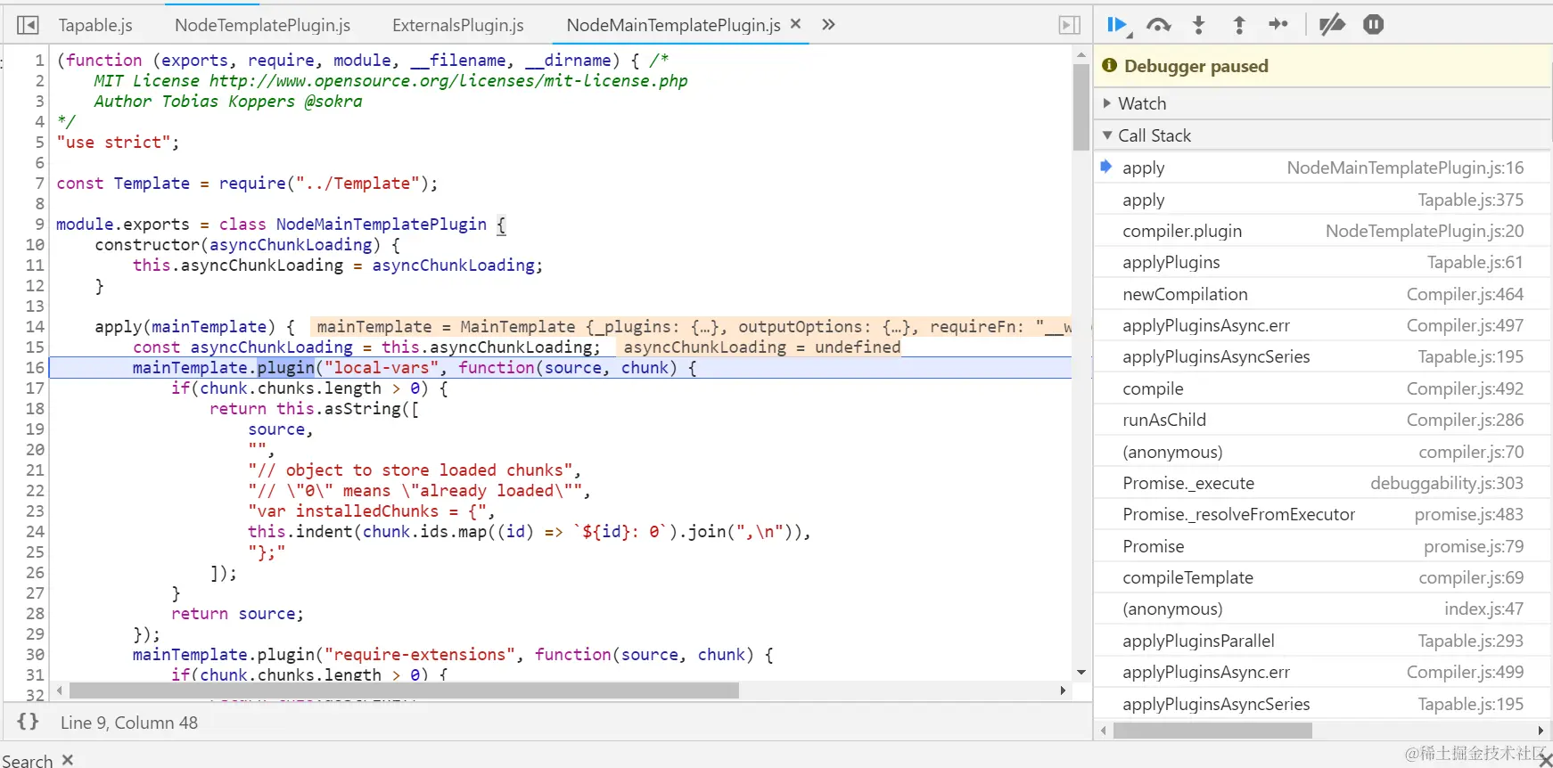The height and width of the screenshot is (768, 1553).
Task: Step out of current function
Action: tap(1239, 25)
